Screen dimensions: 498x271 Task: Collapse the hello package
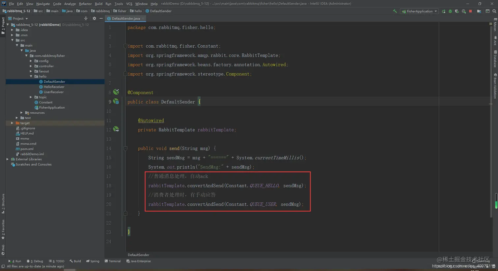31,76
